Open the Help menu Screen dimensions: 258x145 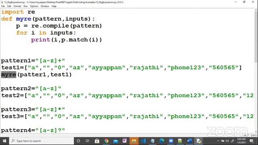coord(54,6)
